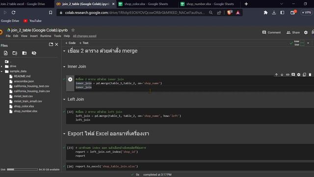The width and height of the screenshot is (314, 177).
Task: Add a new Code cell
Action: click(x=71, y=43)
